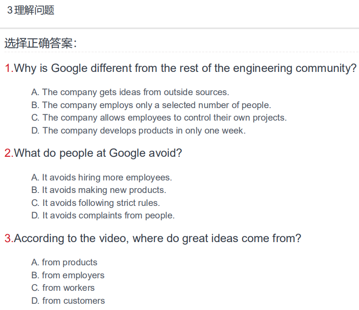The width and height of the screenshot is (359, 310).
Task: Pick answer 'from workers'
Action: [63, 288]
